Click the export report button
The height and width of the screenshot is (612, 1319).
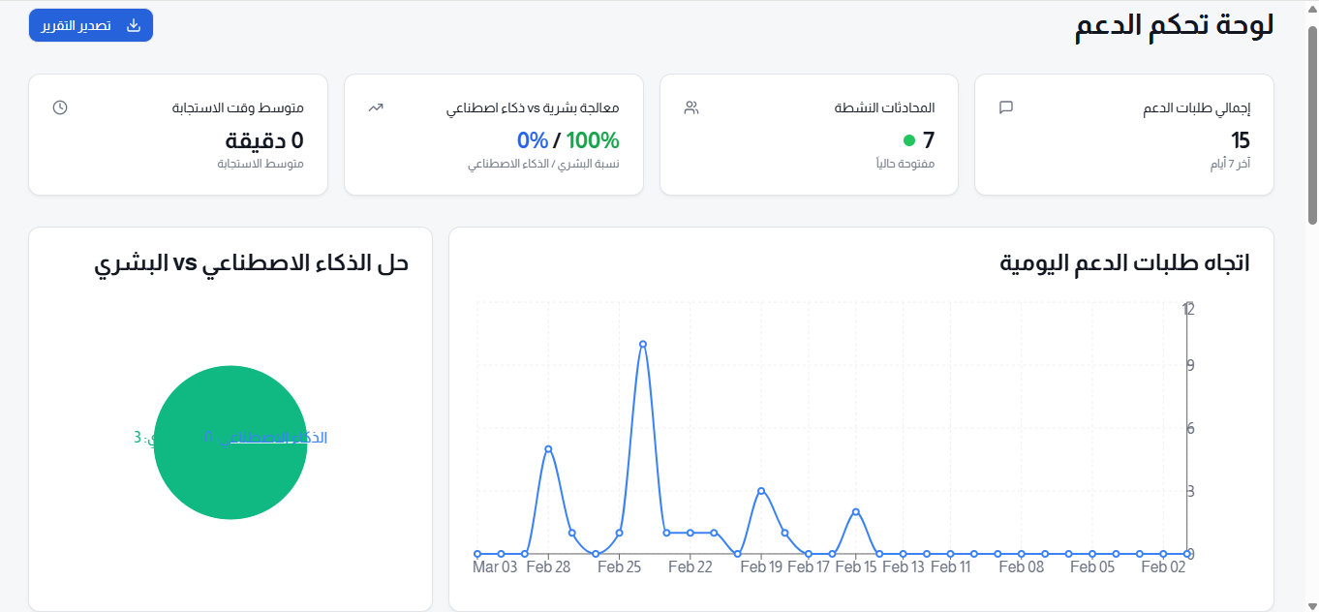click(x=91, y=25)
